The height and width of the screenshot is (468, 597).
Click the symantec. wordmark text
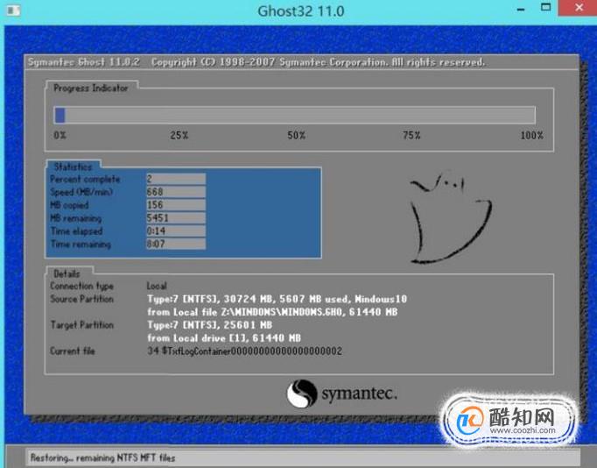tap(360, 394)
